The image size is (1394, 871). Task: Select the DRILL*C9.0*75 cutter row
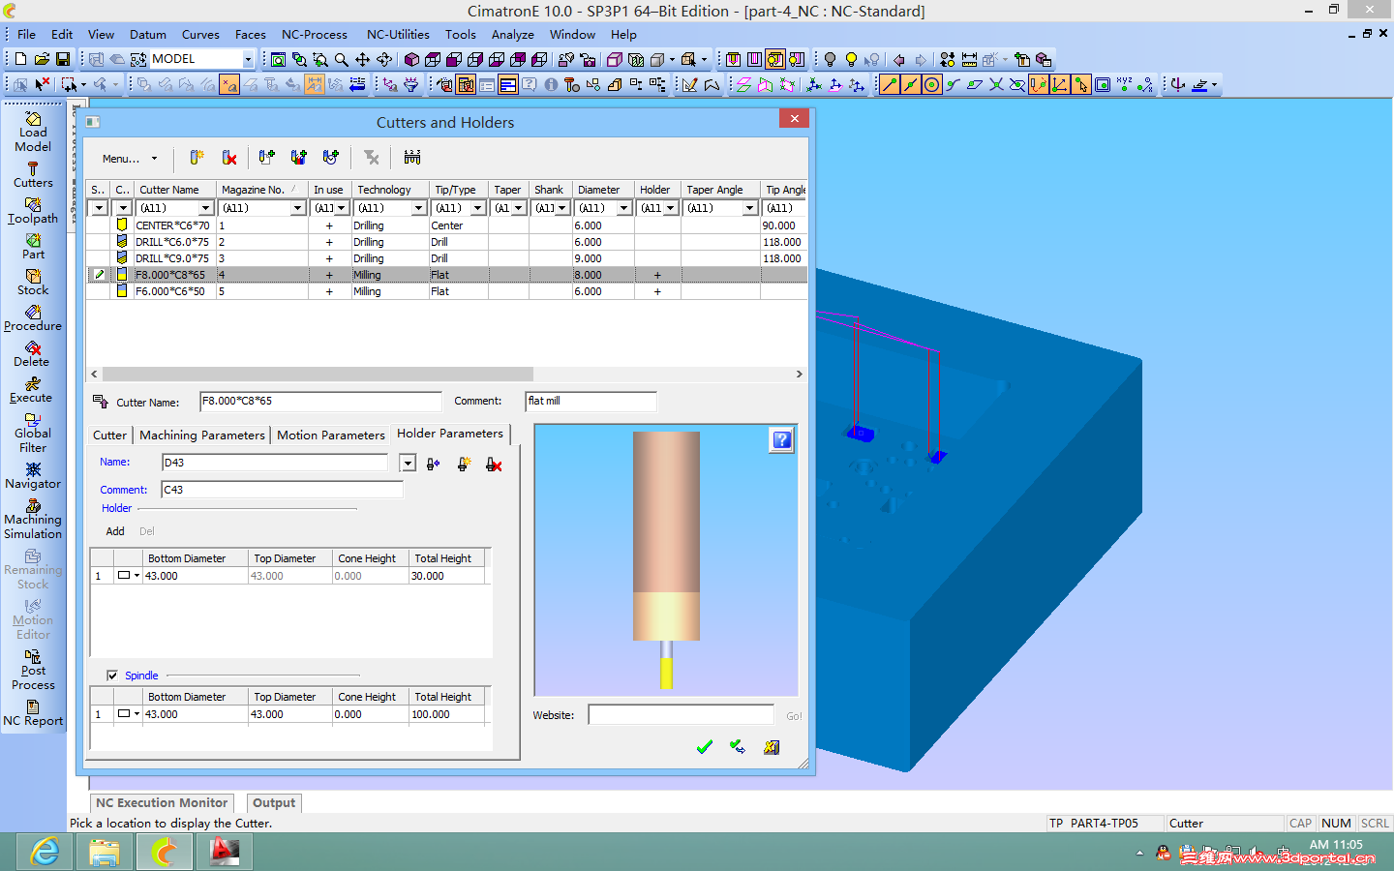[x=446, y=258]
